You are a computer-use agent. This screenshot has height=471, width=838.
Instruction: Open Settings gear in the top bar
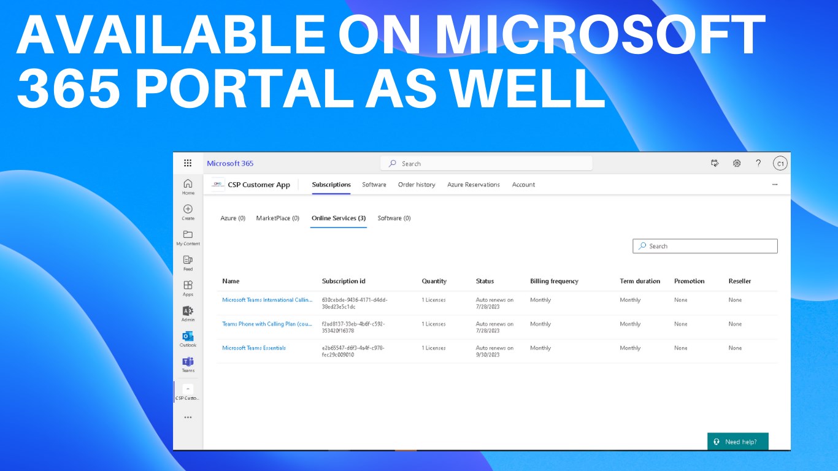(x=737, y=163)
